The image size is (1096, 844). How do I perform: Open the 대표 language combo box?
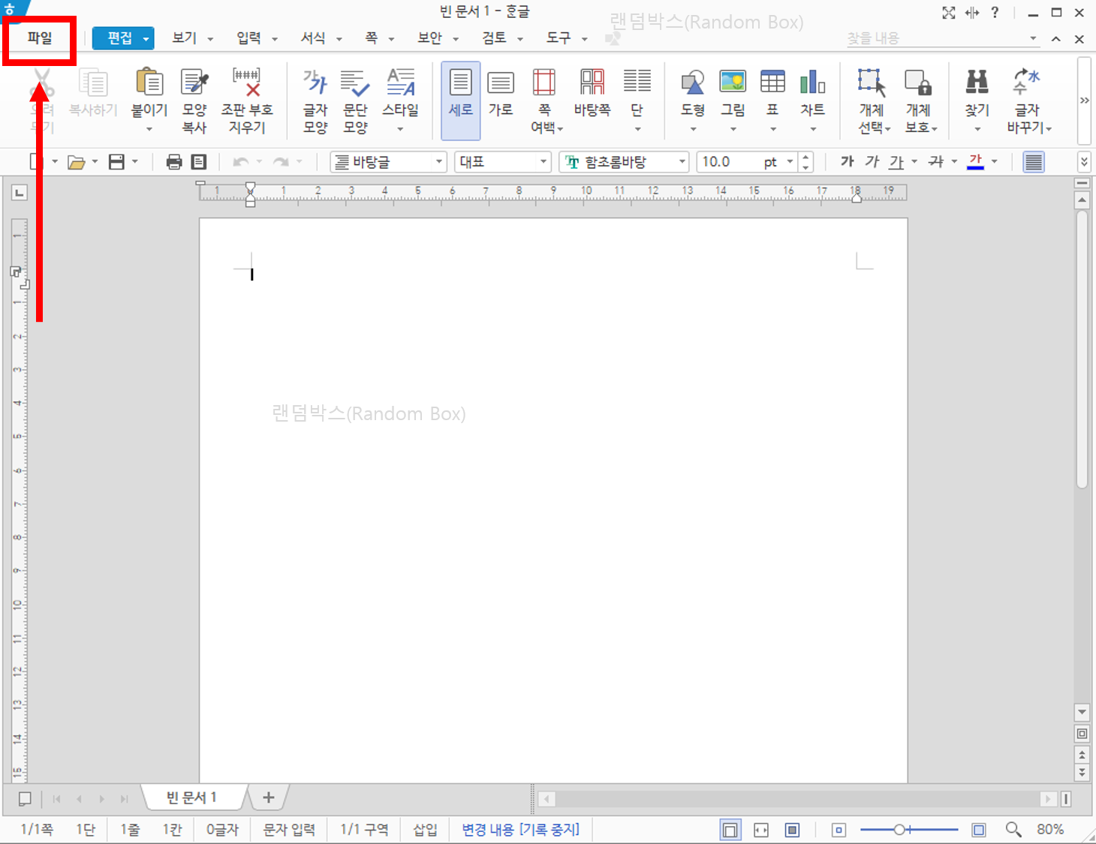503,162
